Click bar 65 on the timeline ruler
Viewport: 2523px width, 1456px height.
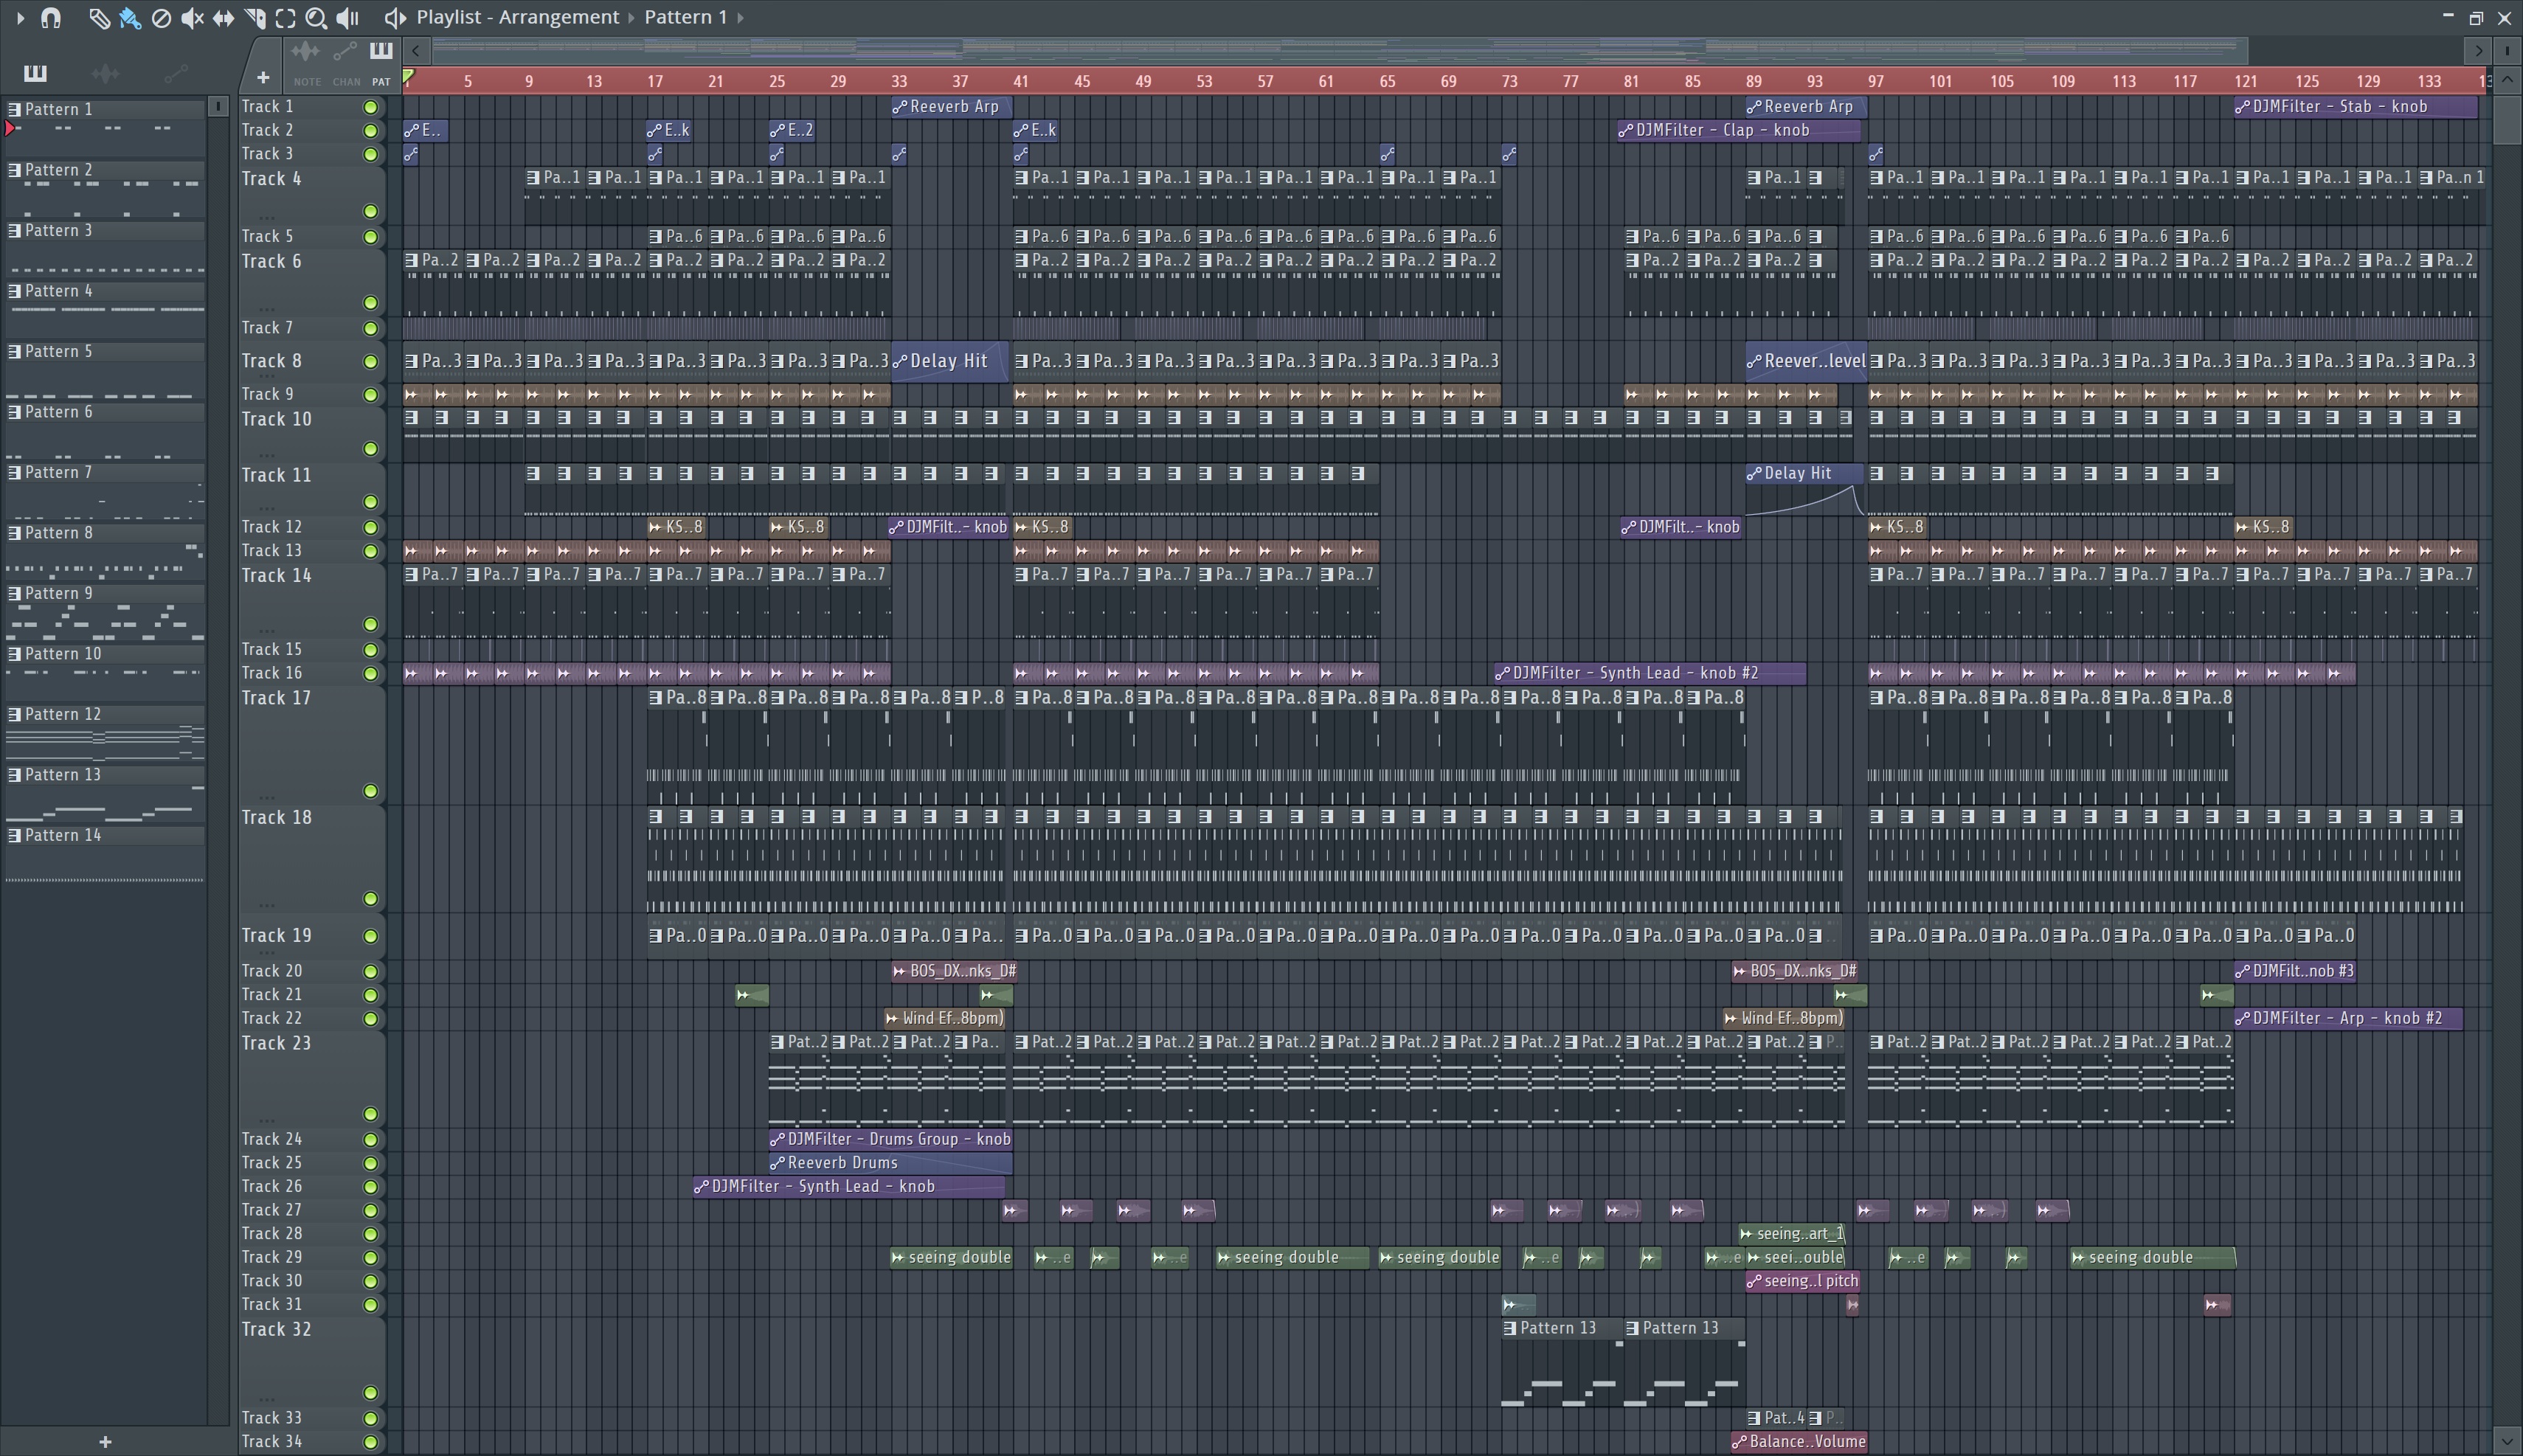pyautogui.click(x=1387, y=81)
